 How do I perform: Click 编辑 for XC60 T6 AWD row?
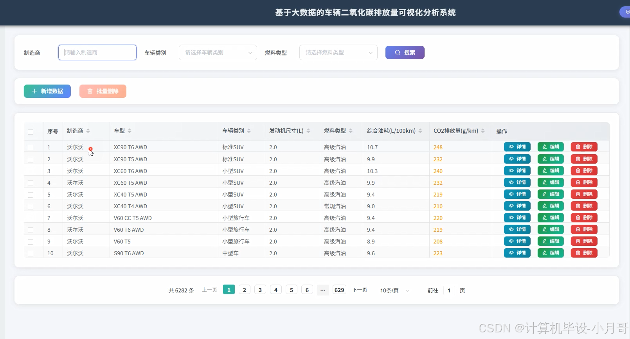[x=551, y=171]
